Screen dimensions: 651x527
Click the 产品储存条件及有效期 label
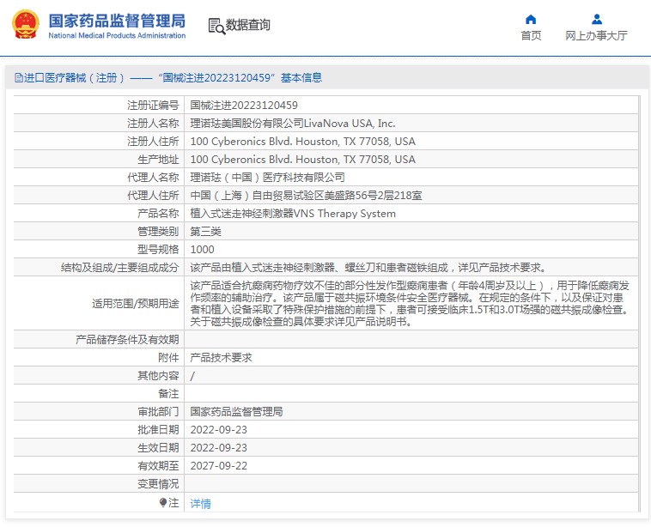(x=127, y=340)
